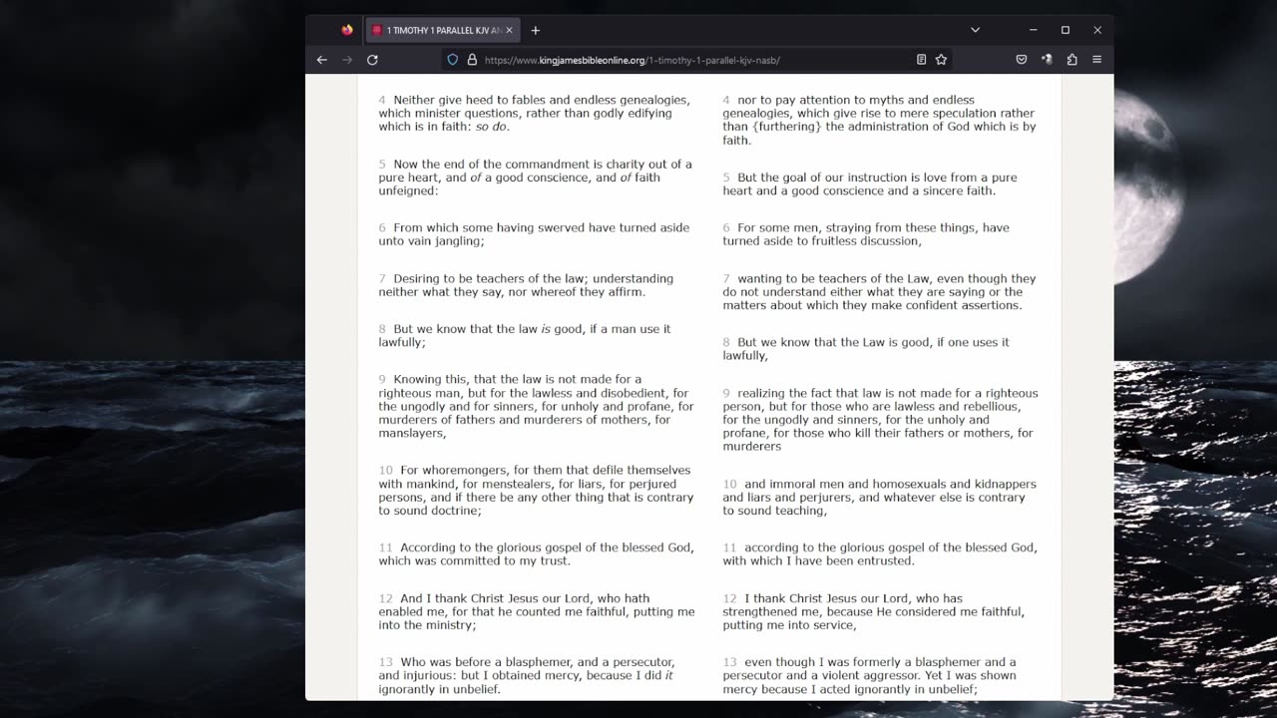Minimize the Firefox window
Image resolution: width=1277 pixels, height=718 pixels.
[x=1034, y=30]
